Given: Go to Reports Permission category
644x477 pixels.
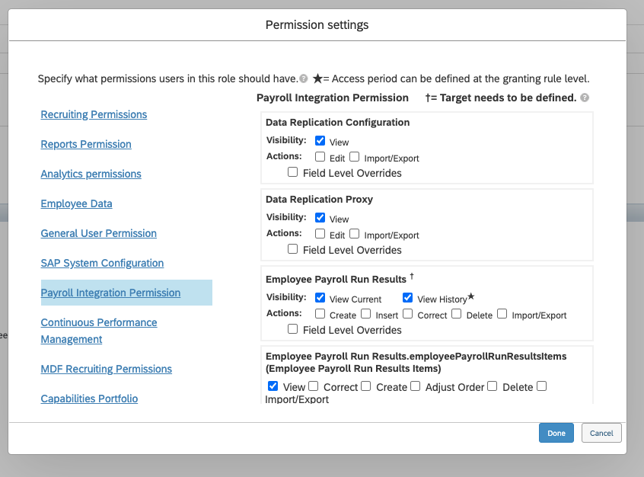Looking at the screenshot, I should click(86, 144).
